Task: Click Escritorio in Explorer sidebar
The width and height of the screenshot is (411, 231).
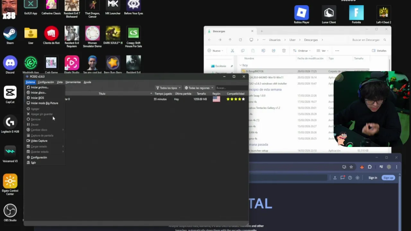Action: pos(221,66)
